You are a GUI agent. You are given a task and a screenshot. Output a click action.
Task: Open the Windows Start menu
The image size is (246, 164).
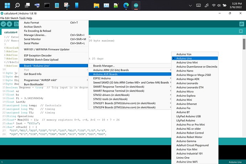[x=7, y=6]
